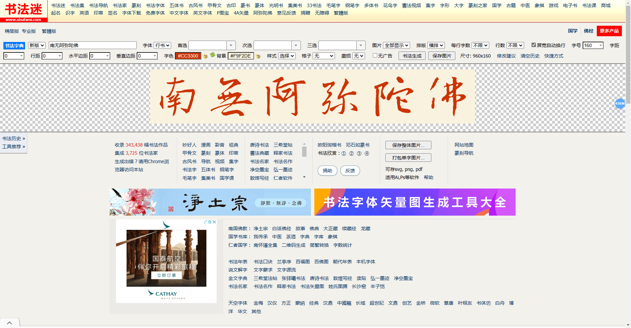Swap foreground and background colors via green arrows
The height and width of the screenshot is (328, 631).
pos(213,56)
